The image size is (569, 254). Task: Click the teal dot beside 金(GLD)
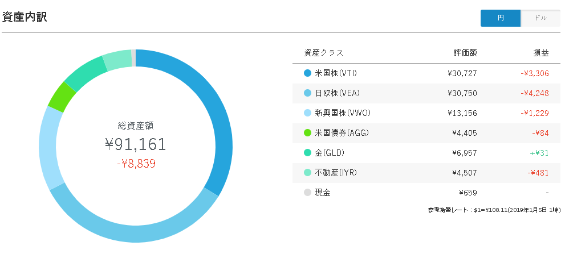[x=308, y=153]
